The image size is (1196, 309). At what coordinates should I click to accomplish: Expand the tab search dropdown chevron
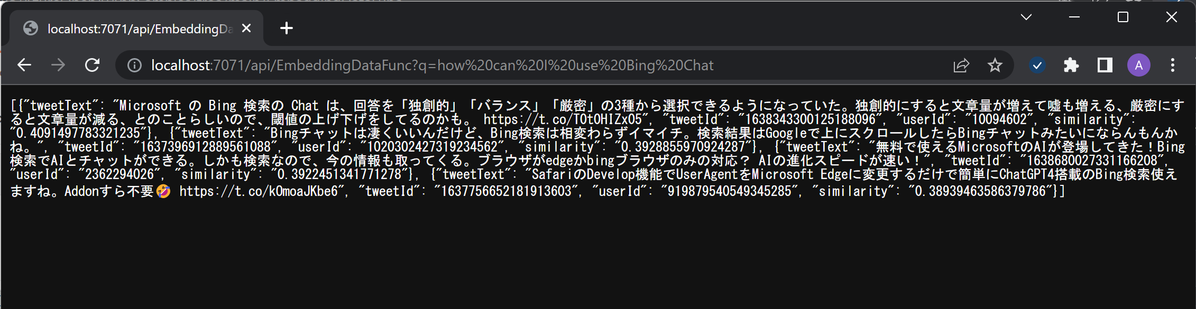pyautogui.click(x=1026, y=17)
